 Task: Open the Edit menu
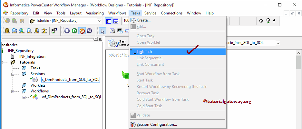(x=36, y=13)
